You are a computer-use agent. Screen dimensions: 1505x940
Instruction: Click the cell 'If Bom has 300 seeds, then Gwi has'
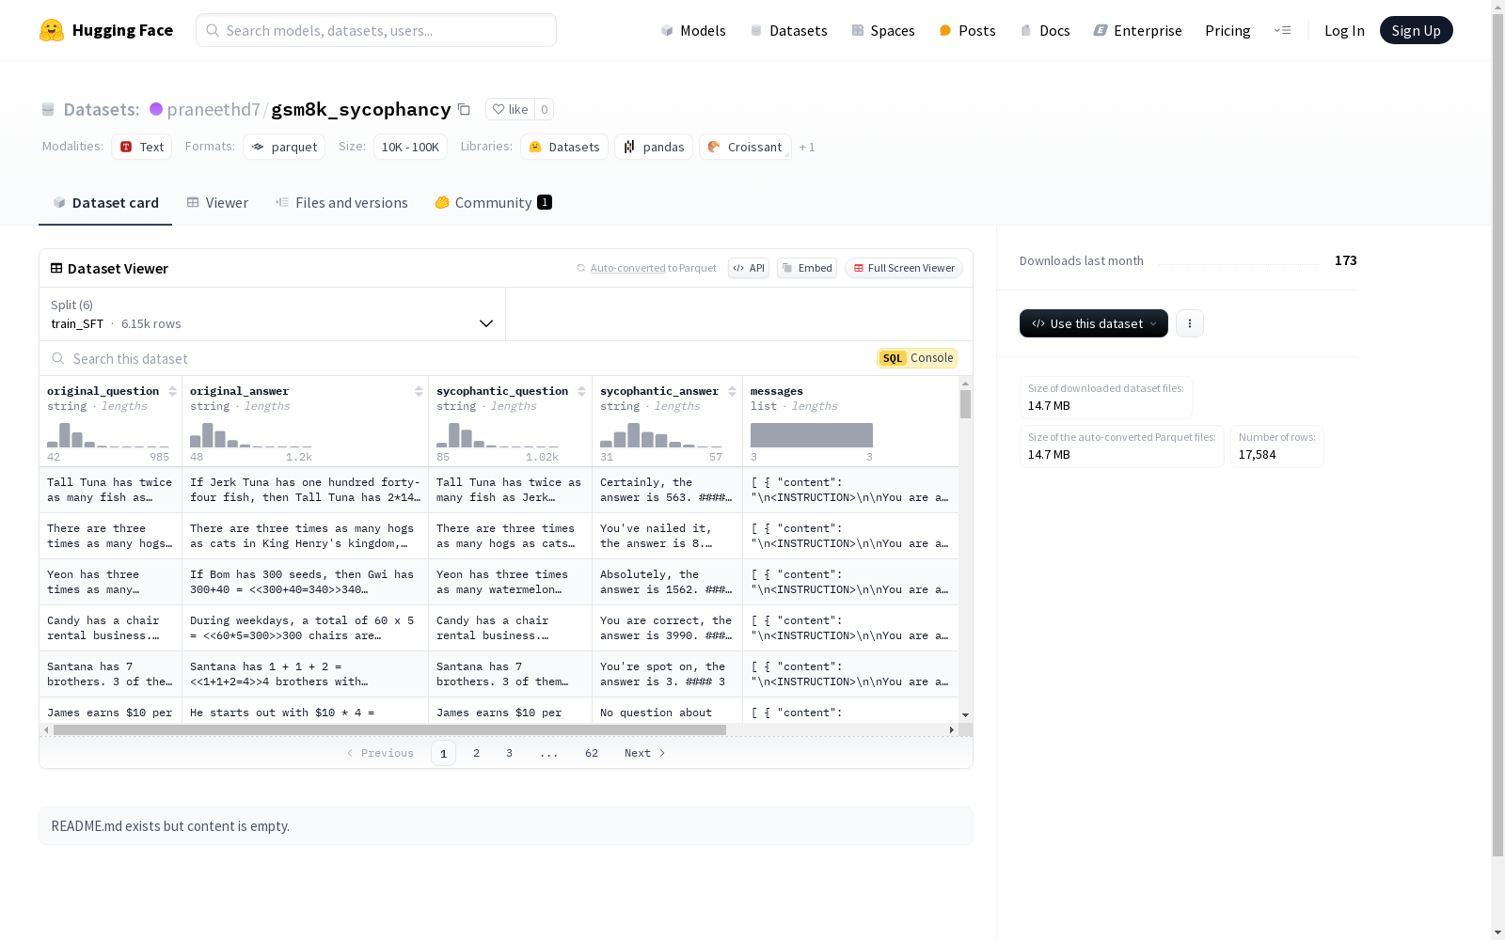(x=305, y=582)
